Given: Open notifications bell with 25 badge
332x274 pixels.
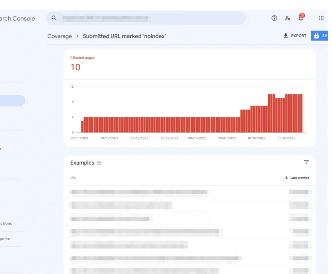Looking at the screenshot, I should tap(301, 18).
